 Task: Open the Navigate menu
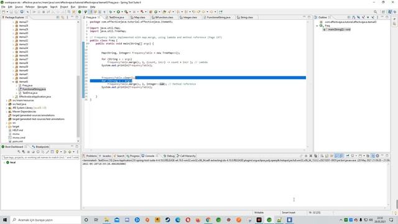click(42, 7)
